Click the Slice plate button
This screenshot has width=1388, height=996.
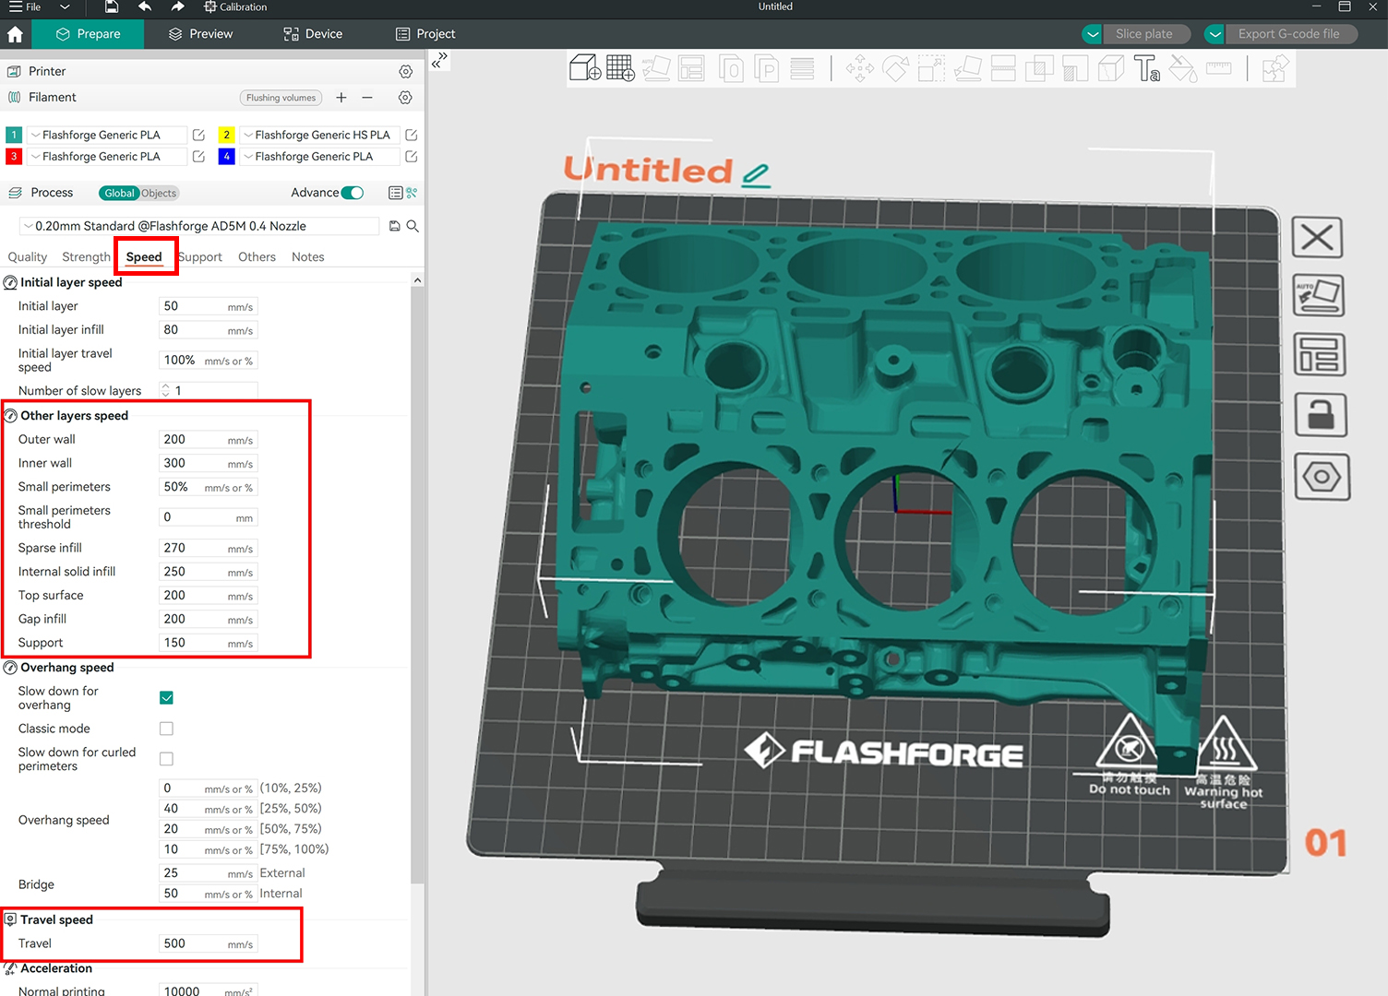coord(1144,34)
